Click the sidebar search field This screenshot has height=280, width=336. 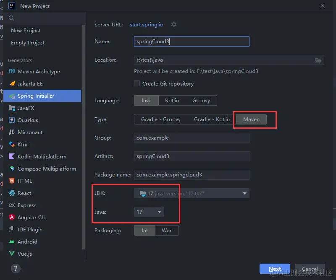(45, 18)
